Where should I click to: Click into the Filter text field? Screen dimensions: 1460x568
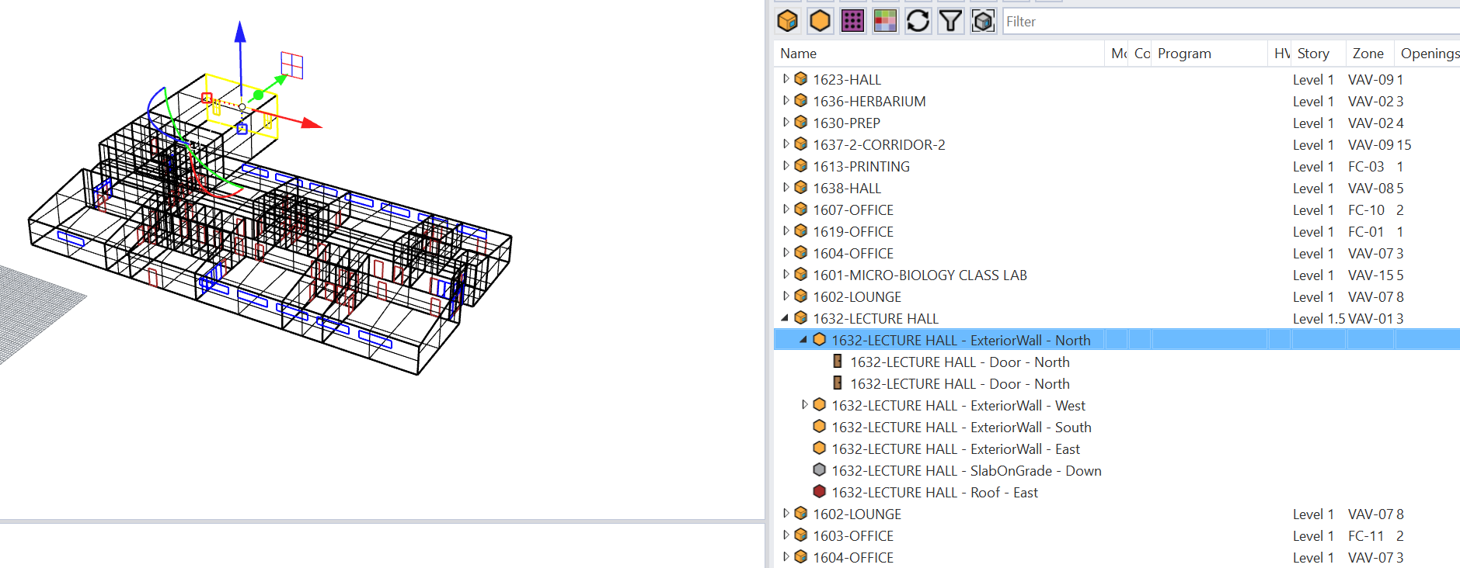(1228, 22)
